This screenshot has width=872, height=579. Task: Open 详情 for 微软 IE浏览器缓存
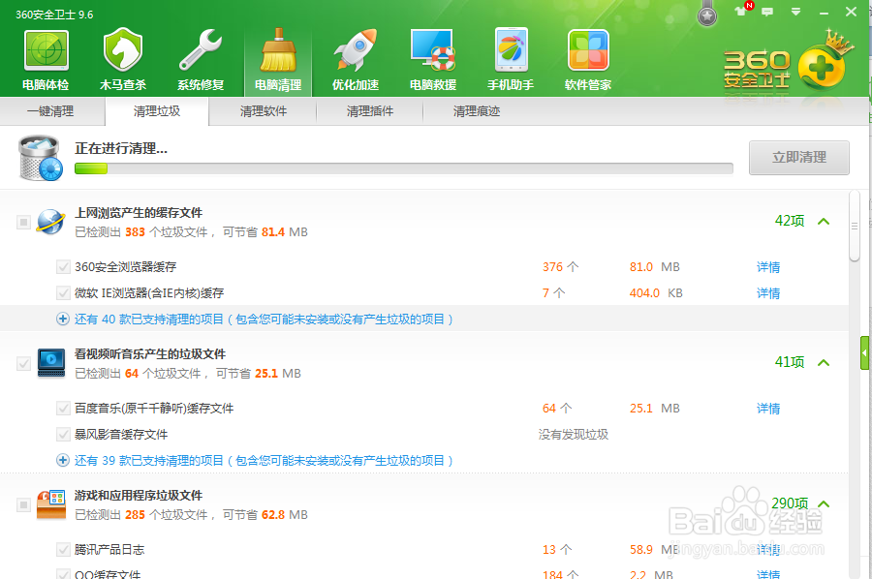pos(768,292)
